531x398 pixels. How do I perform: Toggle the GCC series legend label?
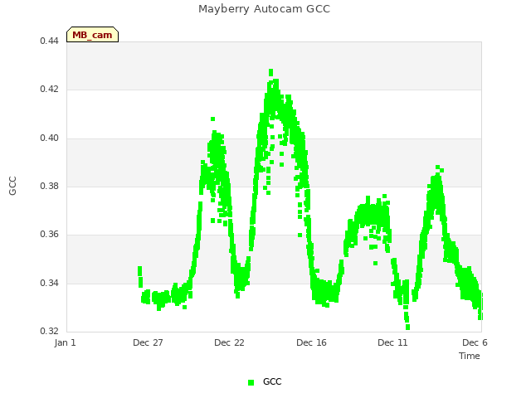click(272, 381)
